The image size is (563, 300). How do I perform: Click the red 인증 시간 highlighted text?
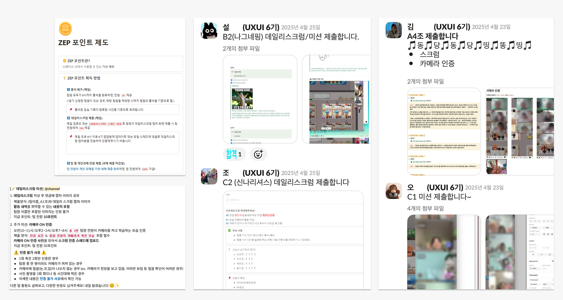37,236
